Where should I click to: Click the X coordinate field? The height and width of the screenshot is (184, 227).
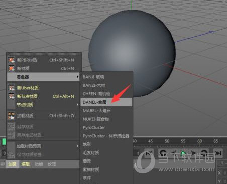click(225, 173)
